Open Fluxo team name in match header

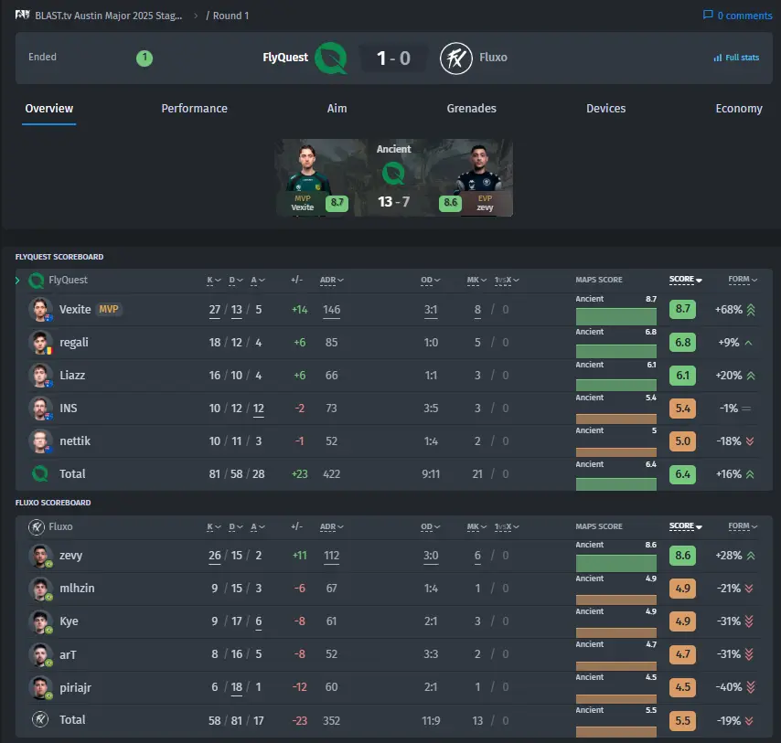pyautogui.click(x=493, y=58)
